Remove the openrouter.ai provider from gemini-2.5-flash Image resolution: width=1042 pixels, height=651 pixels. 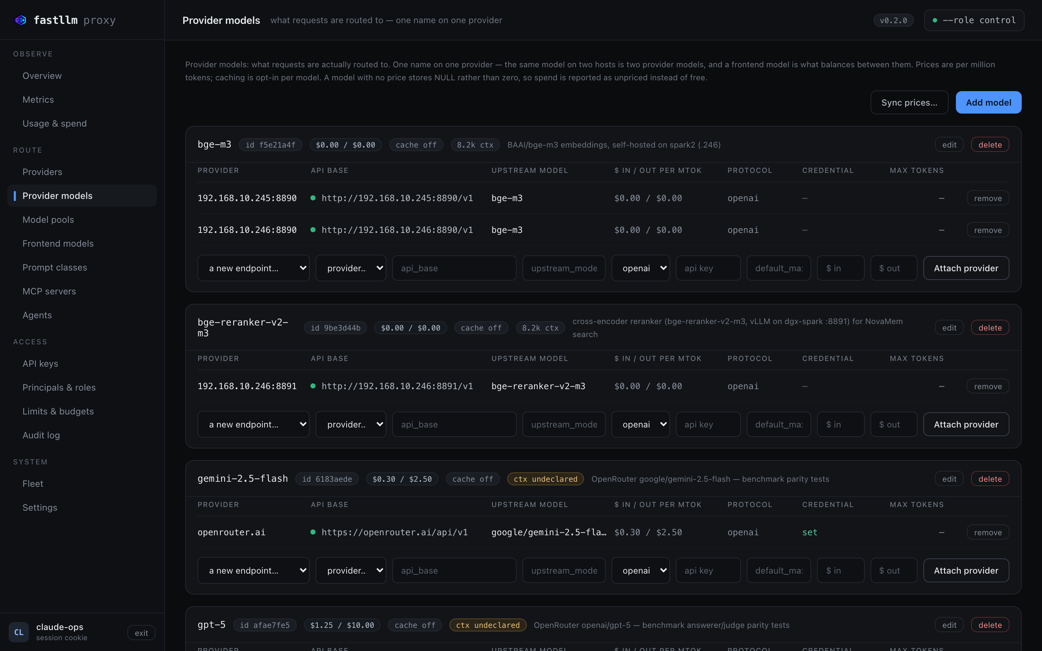point(988,532)
